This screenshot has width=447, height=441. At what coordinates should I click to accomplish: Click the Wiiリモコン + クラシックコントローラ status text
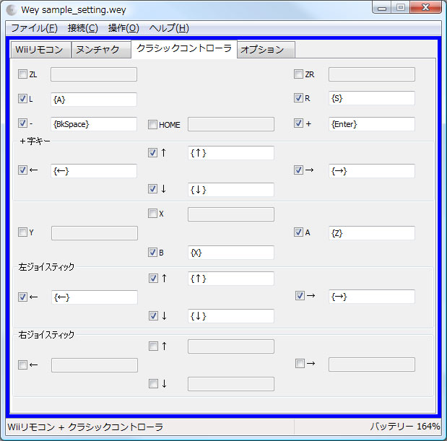click(x=85, y=427)
